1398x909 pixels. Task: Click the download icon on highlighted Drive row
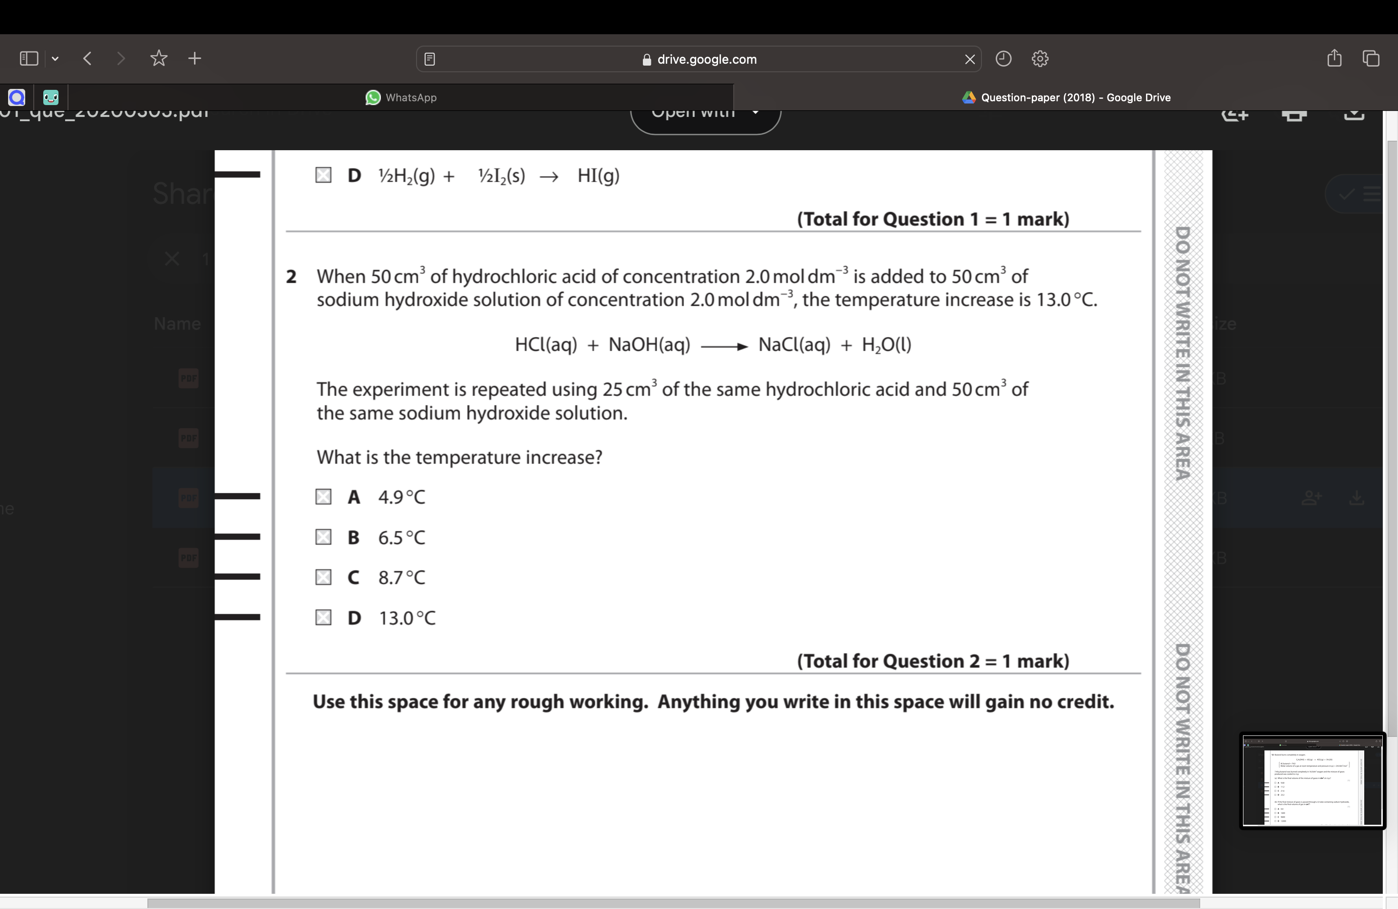tap(1357, 498)
